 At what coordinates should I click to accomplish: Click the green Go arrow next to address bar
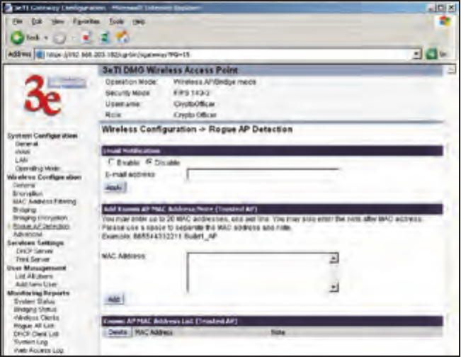pyautogui.click(x=431, y=55)
